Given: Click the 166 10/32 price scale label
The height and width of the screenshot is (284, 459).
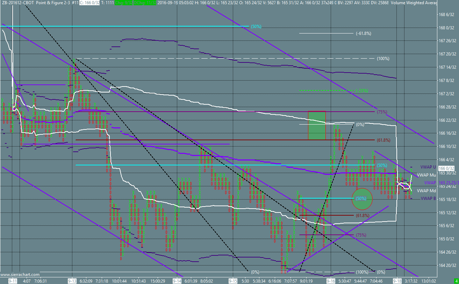Looking at the screenshot, I should (x=448, y=147).
